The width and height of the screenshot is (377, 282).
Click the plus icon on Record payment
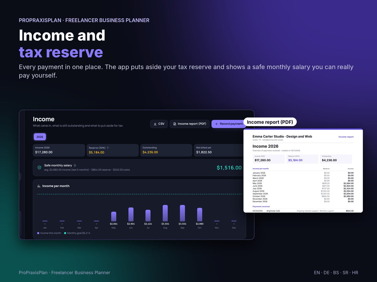point(216,124)
